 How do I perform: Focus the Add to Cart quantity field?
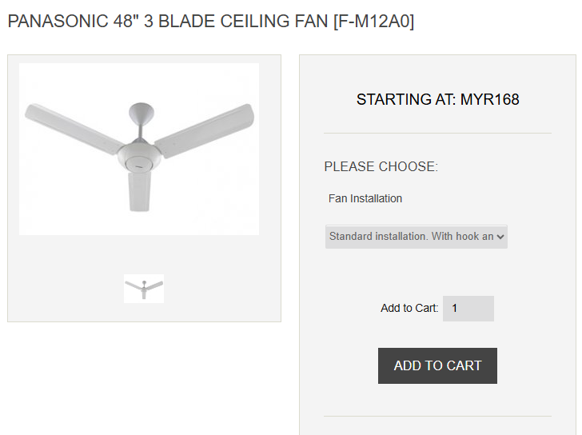coord(468,309)
